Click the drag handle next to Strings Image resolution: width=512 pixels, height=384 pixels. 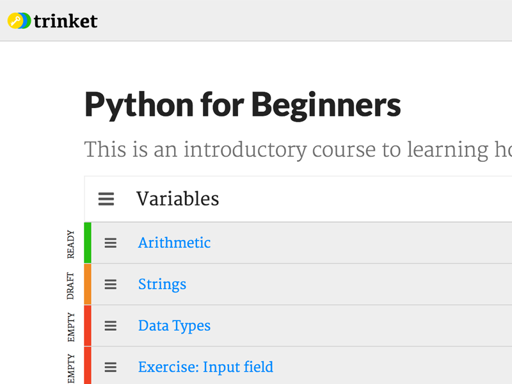[110, 284]
